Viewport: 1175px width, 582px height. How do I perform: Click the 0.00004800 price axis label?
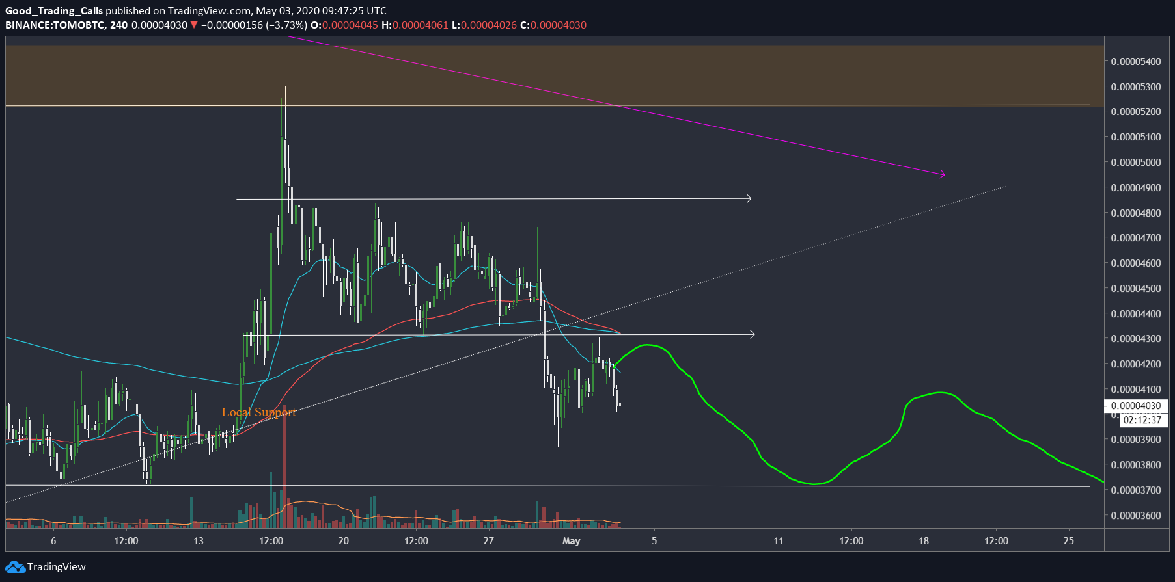[1136, 213]
